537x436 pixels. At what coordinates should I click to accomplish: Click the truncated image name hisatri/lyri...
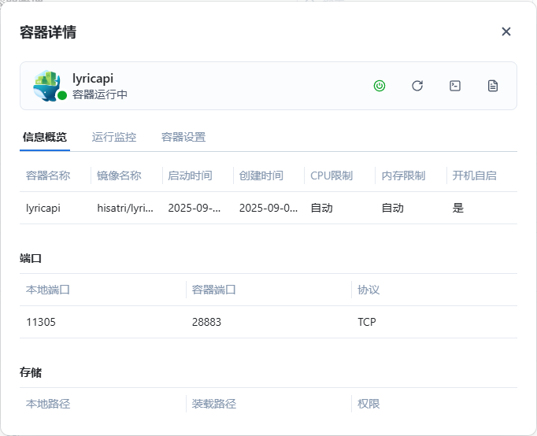[x=125, y=209]
